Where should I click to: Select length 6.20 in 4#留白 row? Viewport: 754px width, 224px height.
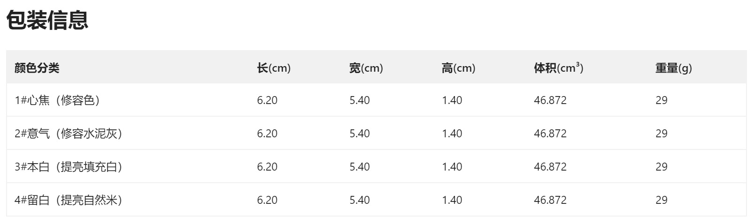click(x=267, y=200)
